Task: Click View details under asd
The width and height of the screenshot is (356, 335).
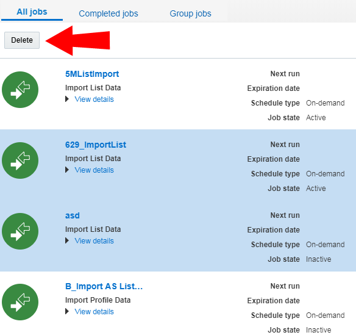Action: [x=94, y=240]
